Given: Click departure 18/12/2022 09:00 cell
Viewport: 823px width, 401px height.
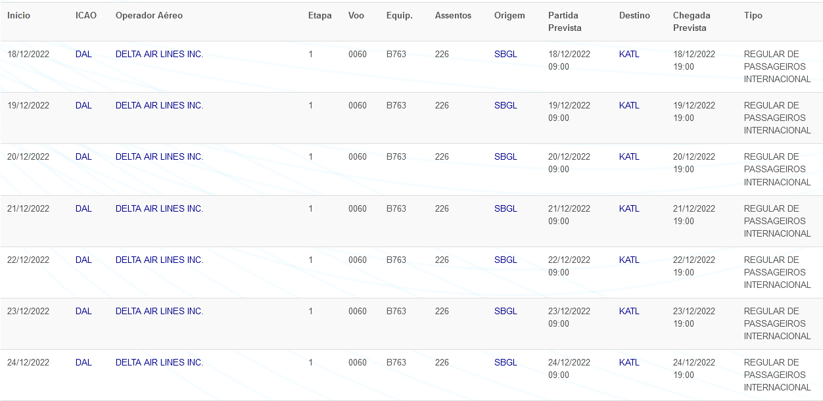Looking at the screenshot, I should [569, 60].
